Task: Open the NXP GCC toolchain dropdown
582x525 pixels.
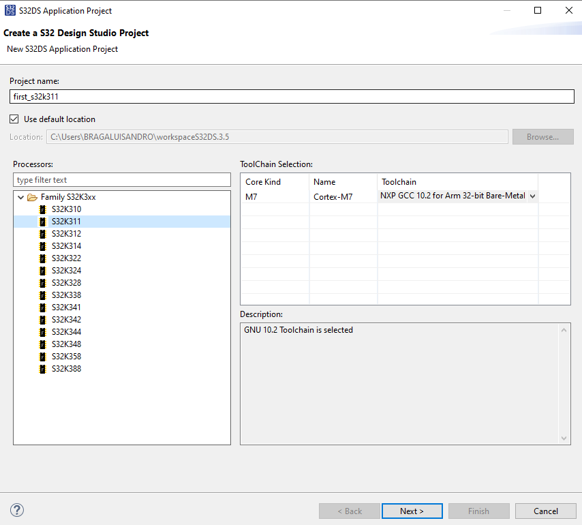Action: coord(534,196)
